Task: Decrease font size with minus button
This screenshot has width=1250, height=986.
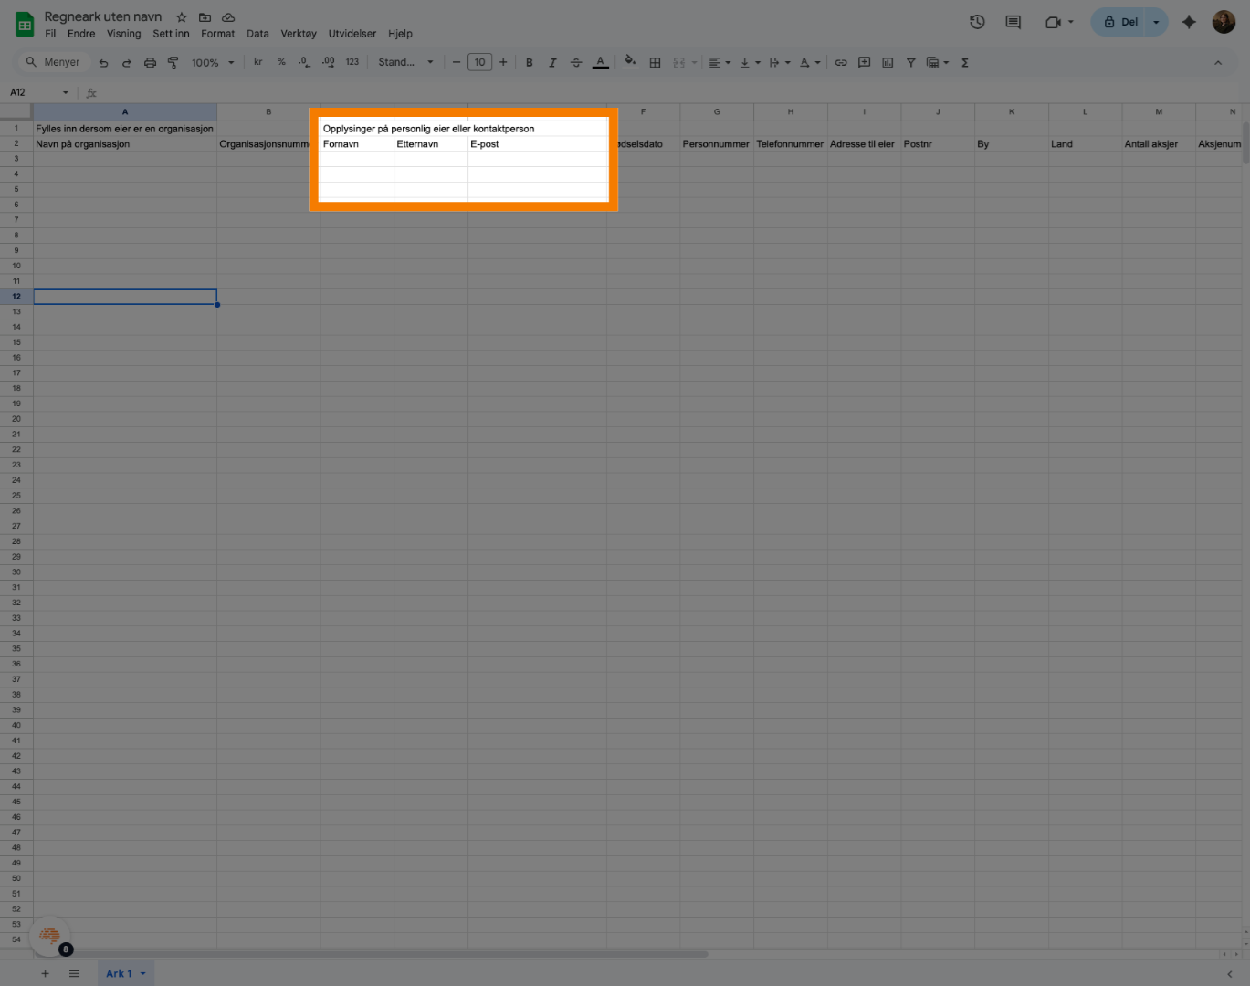Action: pos(456,62)
